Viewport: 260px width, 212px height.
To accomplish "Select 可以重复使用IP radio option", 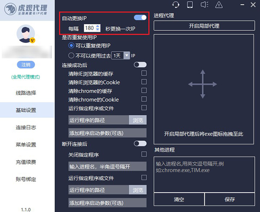I will coord(71,45).
